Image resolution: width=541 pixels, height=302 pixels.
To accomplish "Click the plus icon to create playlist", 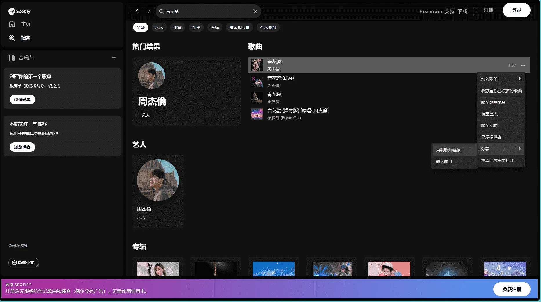I will click(114, 58).
